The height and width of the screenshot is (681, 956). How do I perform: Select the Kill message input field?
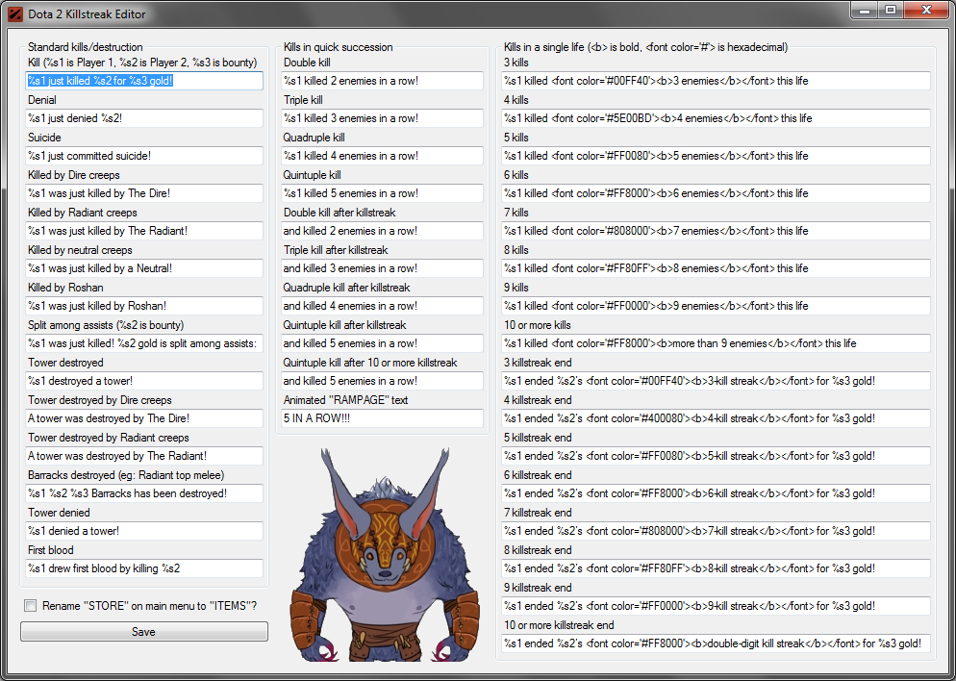[x=144, y=81]
